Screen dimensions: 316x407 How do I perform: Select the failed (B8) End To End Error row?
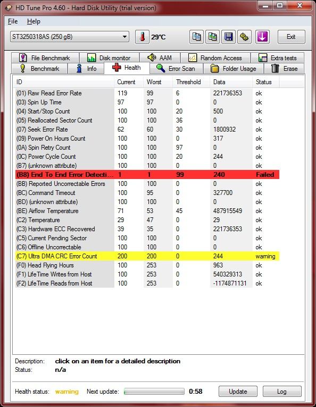(147, 174)
